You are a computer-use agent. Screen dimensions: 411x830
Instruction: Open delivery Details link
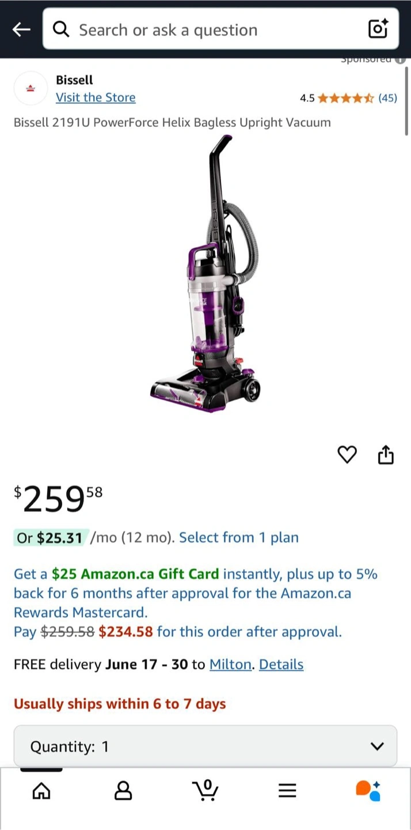click(x=281, y=665)
